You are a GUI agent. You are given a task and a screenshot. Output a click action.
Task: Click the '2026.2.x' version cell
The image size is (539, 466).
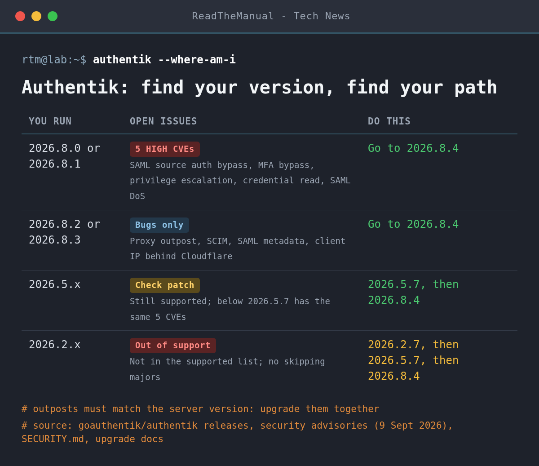(x=55, y=345)
